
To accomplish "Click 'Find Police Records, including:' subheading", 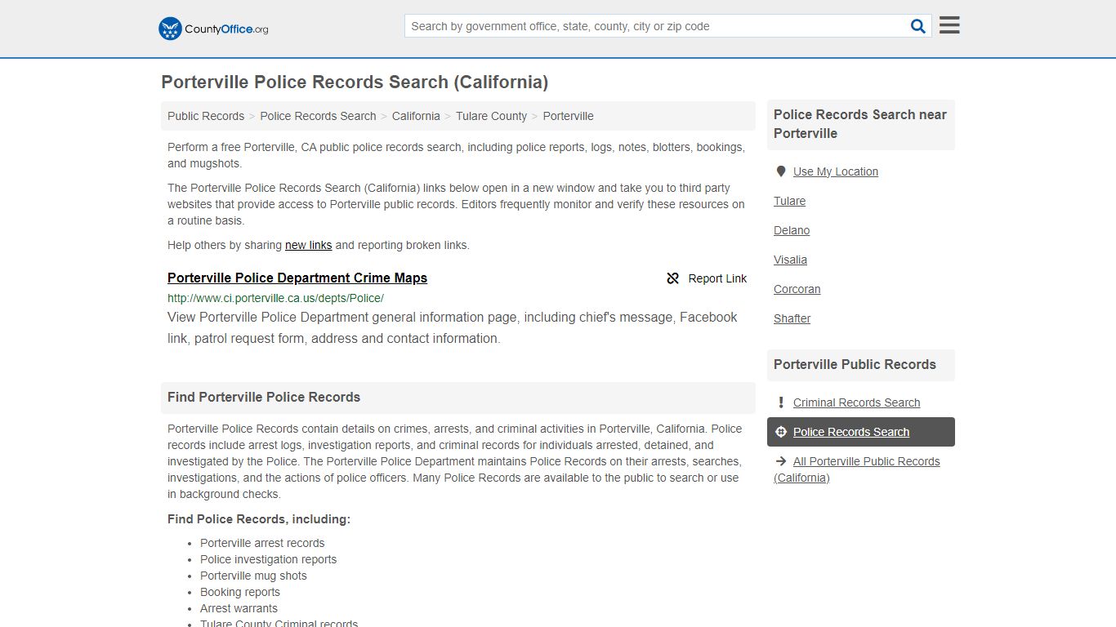I will (259, 519).
